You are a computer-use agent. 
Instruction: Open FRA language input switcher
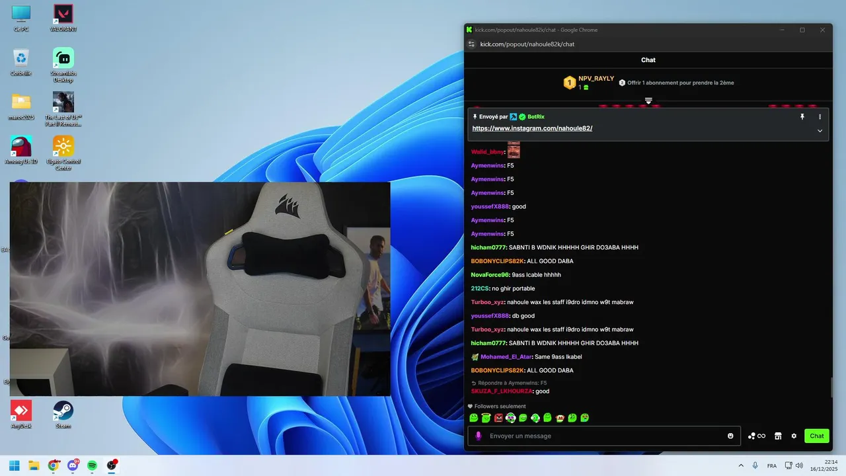[x=772, y=465]
